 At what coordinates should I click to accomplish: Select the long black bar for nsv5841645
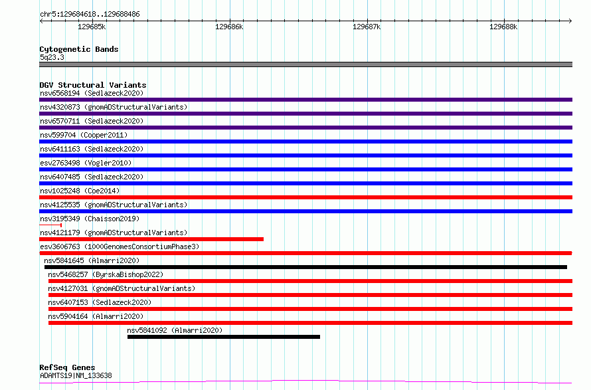pos(305,267)
